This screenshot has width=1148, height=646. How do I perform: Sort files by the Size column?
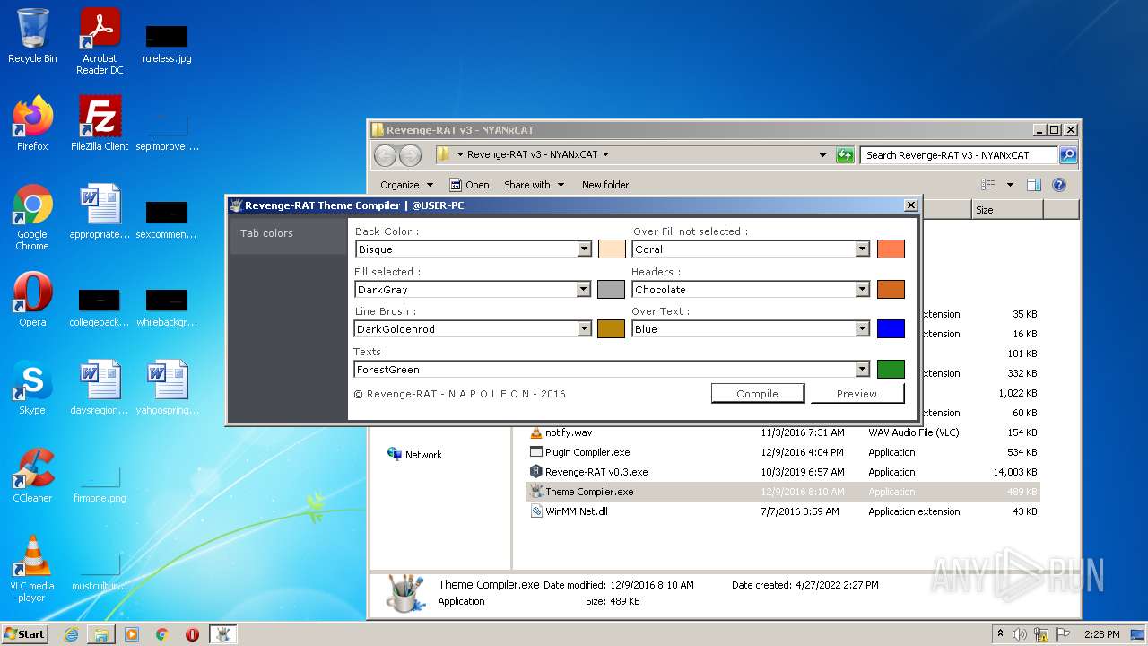click(x=1007, y=210)
